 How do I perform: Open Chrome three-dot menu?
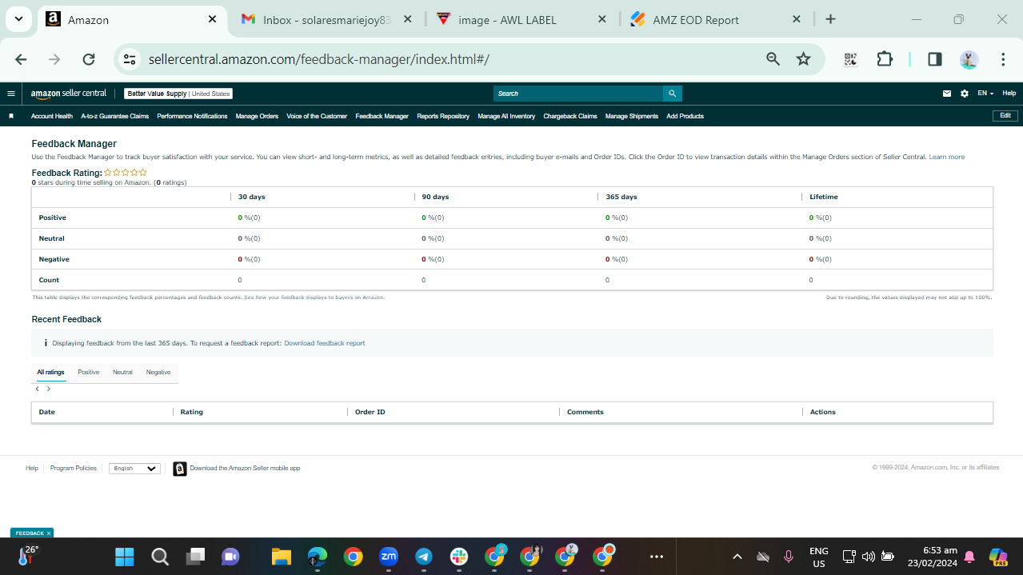click(x=1003, y=59)
